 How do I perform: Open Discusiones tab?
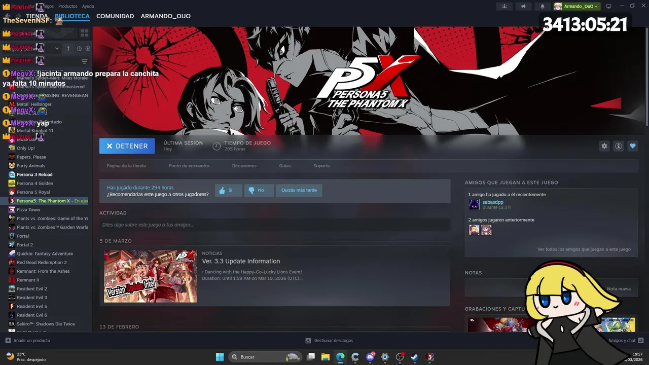tap(244, 166)
